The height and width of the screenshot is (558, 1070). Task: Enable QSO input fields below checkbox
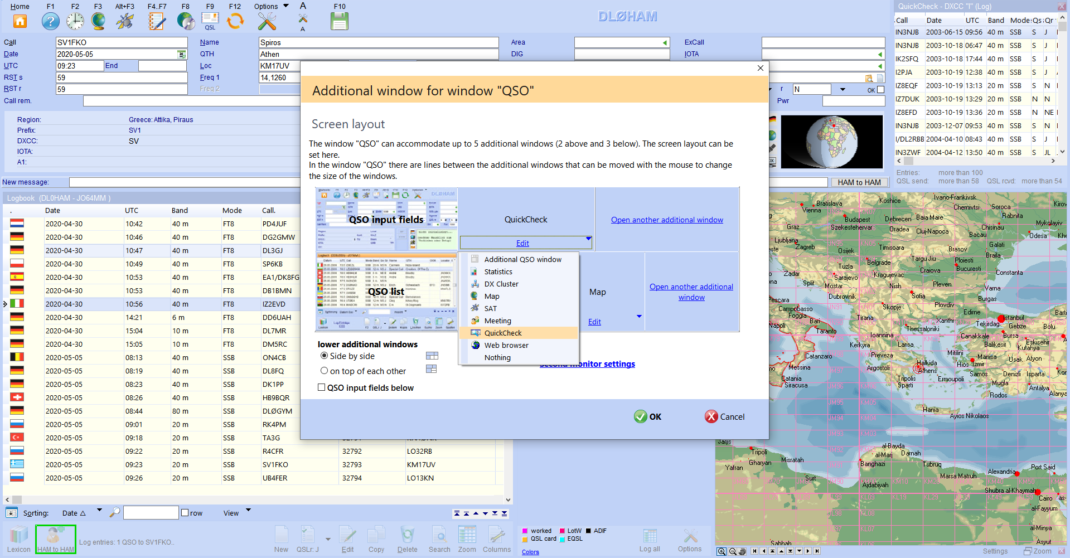[321, 387]
